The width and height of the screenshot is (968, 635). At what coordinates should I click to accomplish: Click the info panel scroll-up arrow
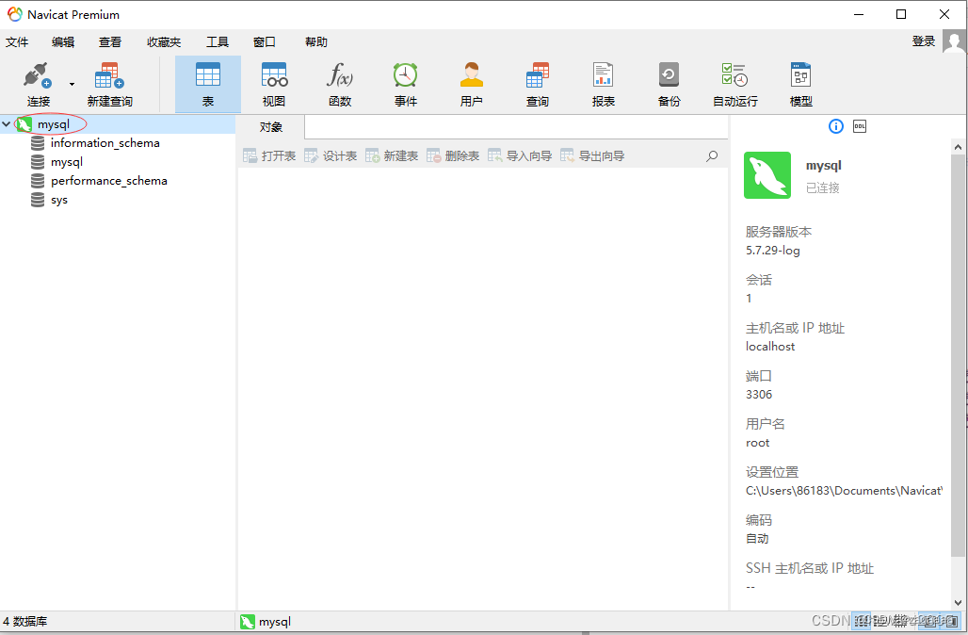click(x=958, y=147)
